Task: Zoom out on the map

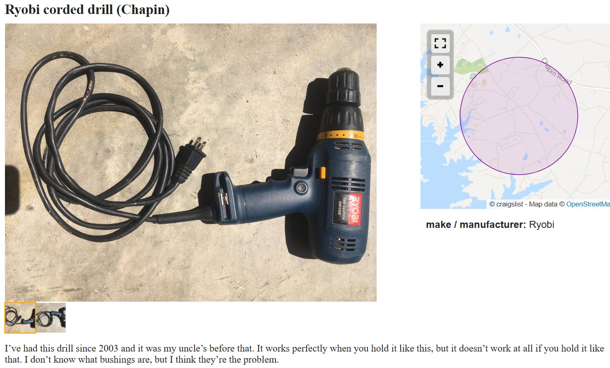Action: click(440, 86)
